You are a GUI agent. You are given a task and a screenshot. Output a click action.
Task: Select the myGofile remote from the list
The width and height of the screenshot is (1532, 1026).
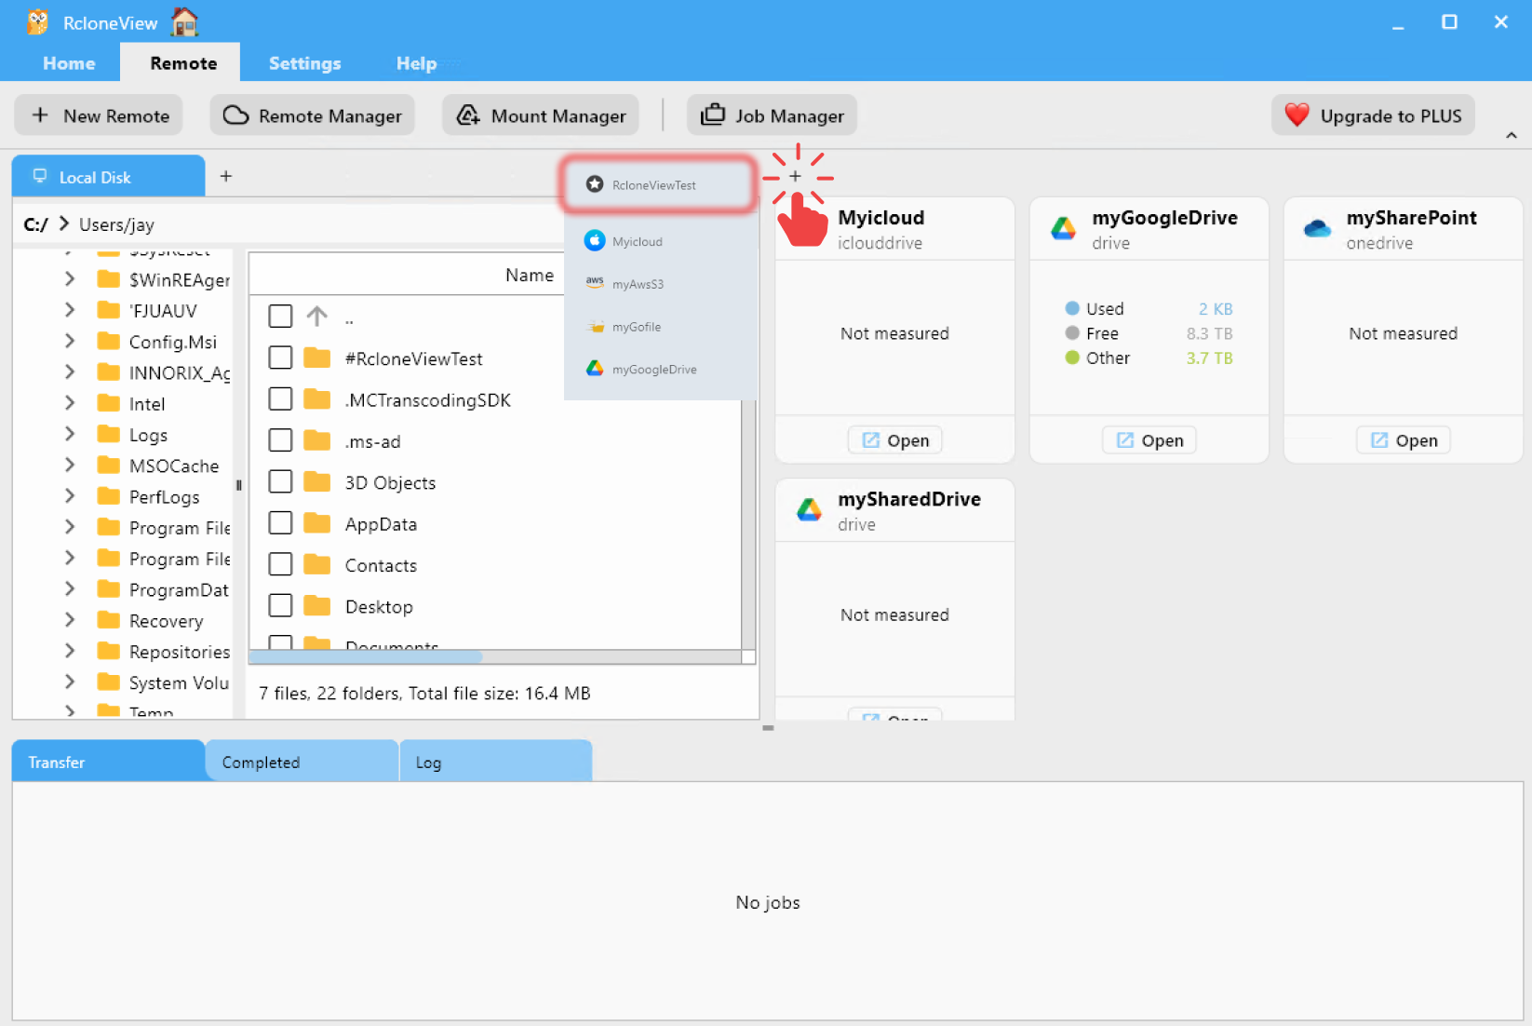pyautogui.click(x=638, y=326)
